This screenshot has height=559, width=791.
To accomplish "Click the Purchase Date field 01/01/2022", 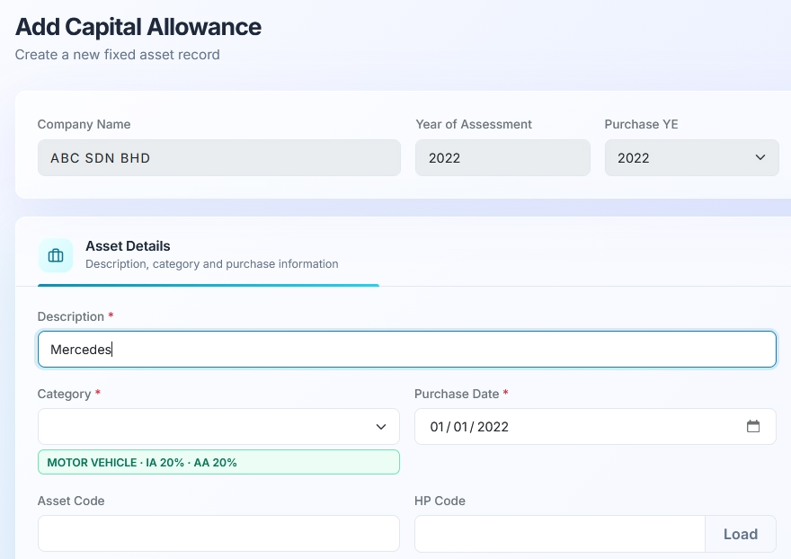I will 595,426.
